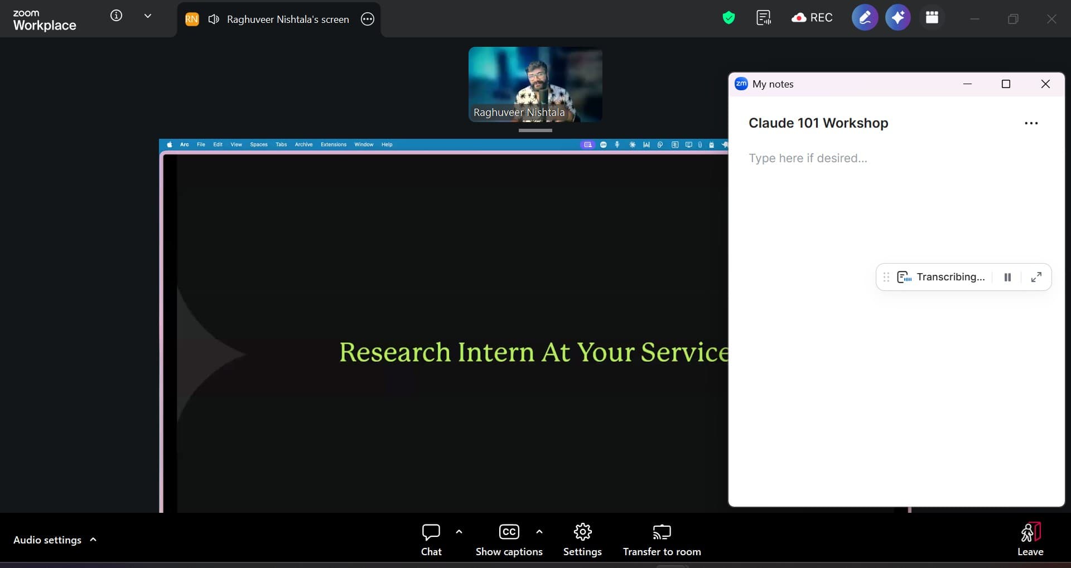Screen dimensions: 1071x568
Task: Open Audio settings
Action: tap(47, 540)
